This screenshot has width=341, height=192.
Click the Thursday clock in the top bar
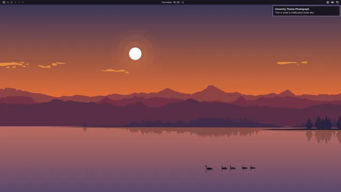170,2
